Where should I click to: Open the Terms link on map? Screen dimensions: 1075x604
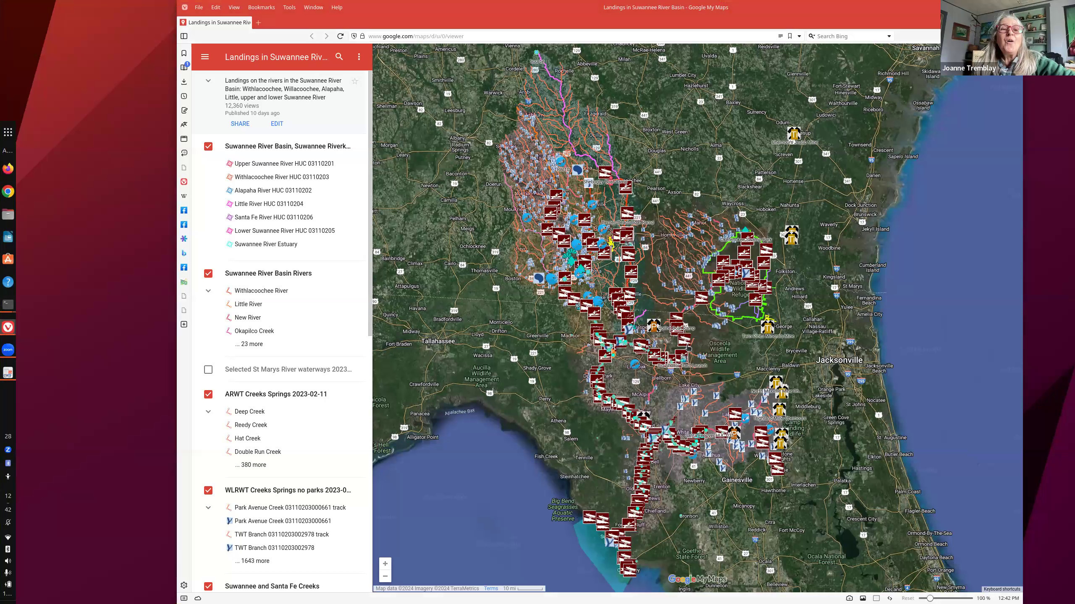coord(491,588)
